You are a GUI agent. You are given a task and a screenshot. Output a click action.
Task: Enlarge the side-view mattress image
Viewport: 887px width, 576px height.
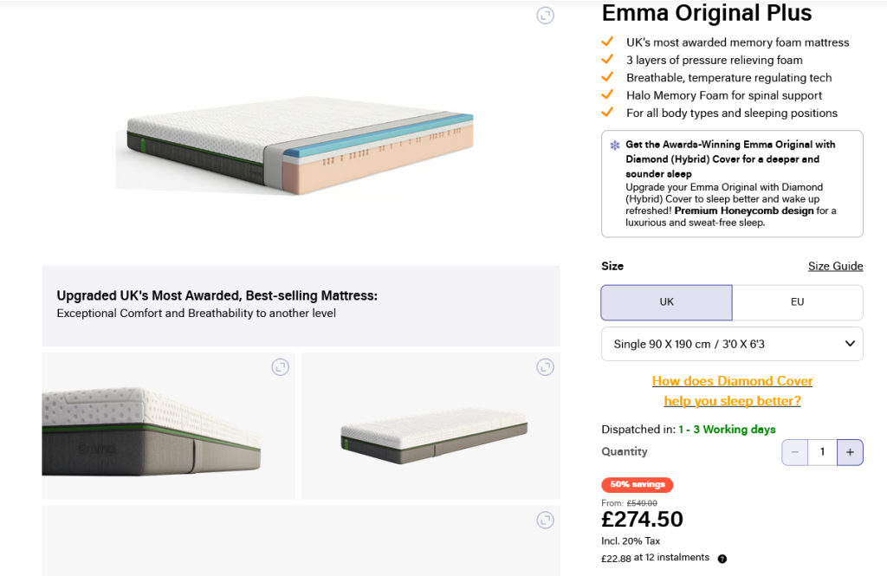(545, 367)
